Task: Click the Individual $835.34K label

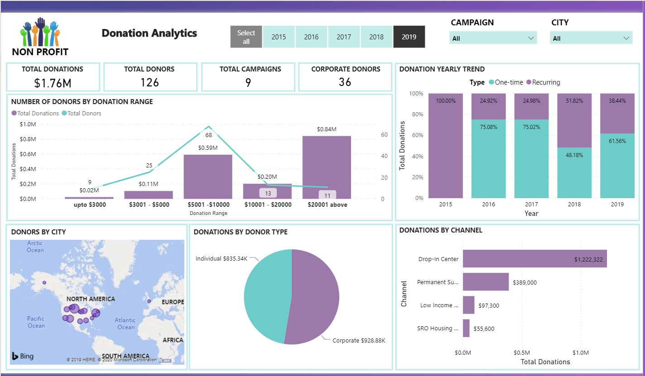Action: [222, 259]
